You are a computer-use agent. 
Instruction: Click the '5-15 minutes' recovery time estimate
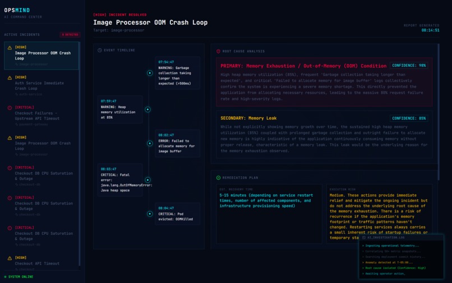266,200
